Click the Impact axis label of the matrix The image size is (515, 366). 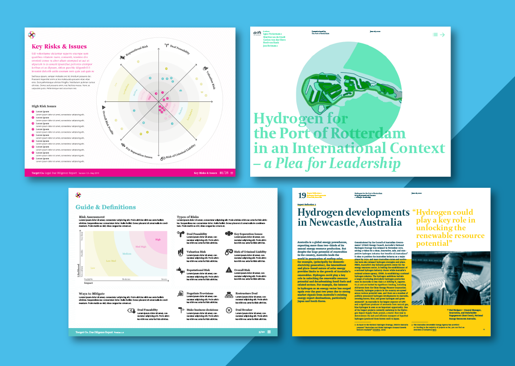89,283
